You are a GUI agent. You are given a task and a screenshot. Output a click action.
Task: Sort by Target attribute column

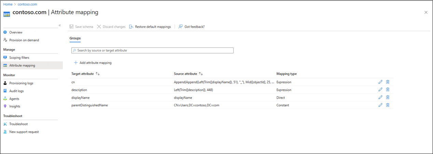click(x=98, y=74)
